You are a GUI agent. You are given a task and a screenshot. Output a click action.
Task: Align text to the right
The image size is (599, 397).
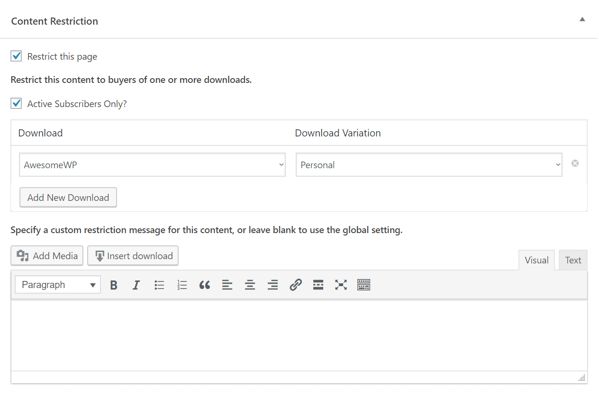click(x=272, y=285)
